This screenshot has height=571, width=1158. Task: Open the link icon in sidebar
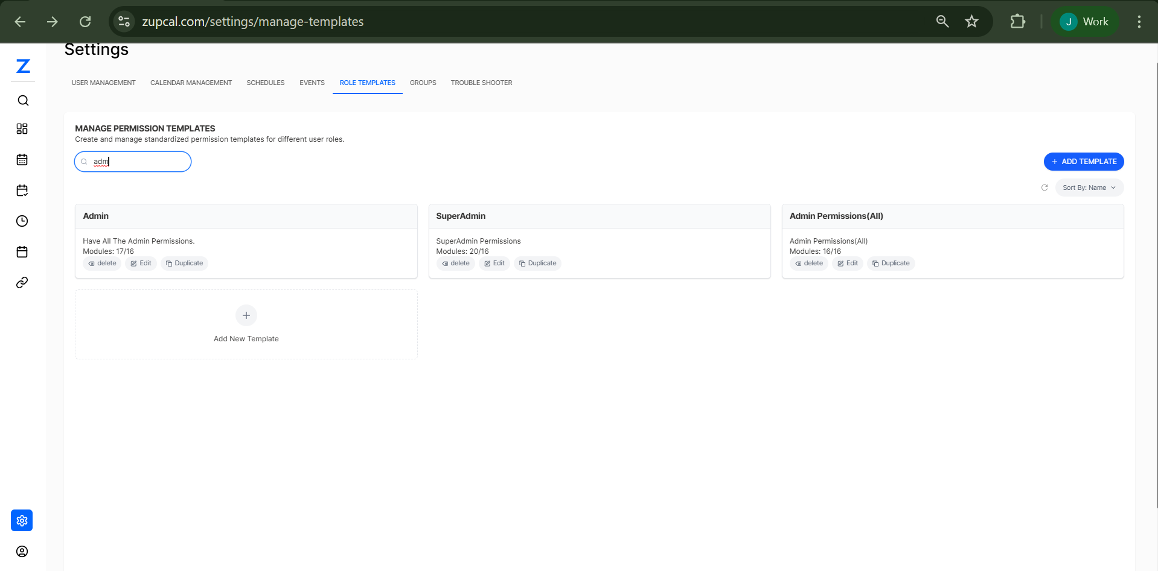pyautogui.click(x=22, y=283)
